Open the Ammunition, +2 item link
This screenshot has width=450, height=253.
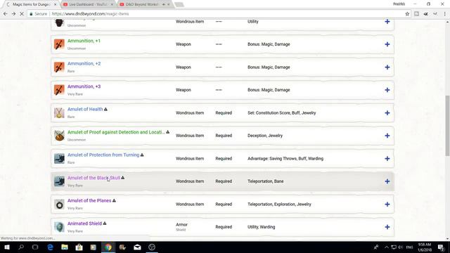84,63
